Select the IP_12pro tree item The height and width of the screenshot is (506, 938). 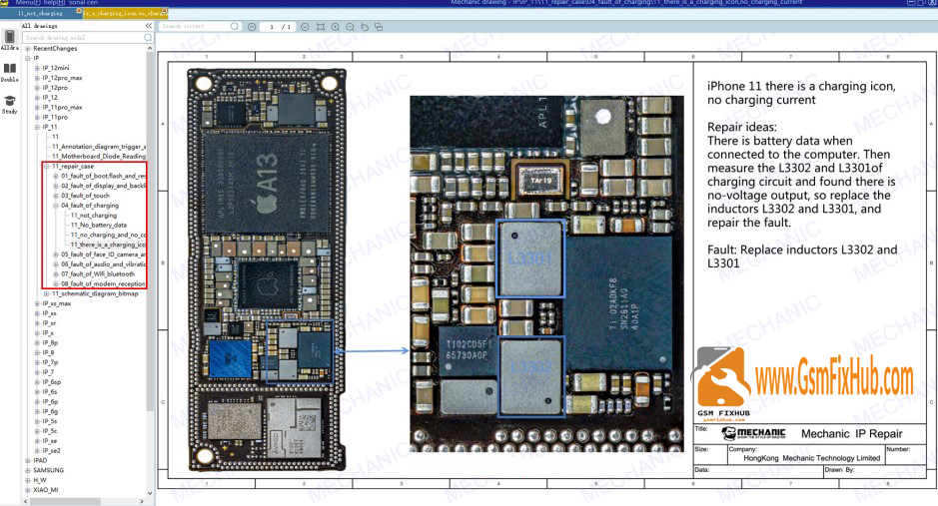pyautogui.click(x=55, y=87)
